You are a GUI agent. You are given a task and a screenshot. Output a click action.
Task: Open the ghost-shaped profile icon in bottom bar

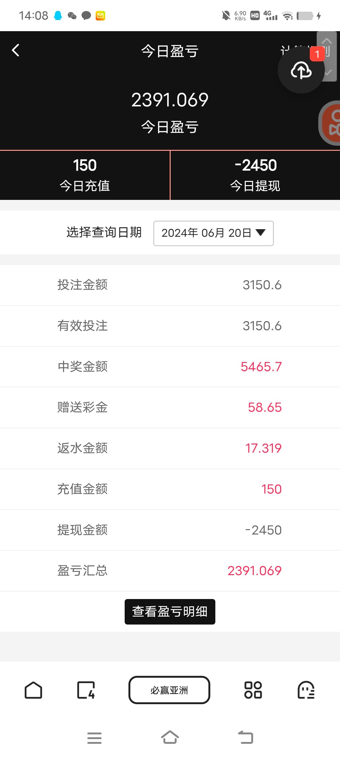(x=306, y=690)
